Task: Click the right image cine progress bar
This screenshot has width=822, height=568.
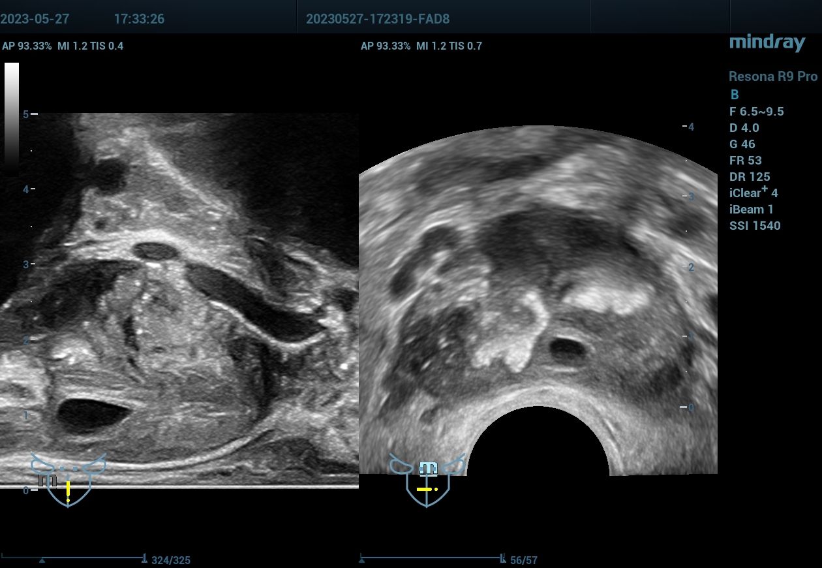Action: (431, 558)
